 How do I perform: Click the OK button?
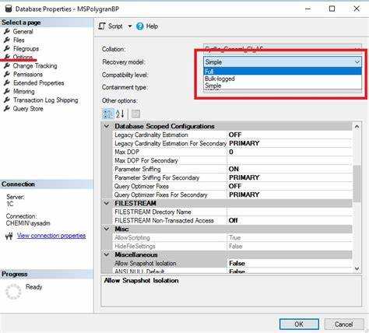(299, 324)
